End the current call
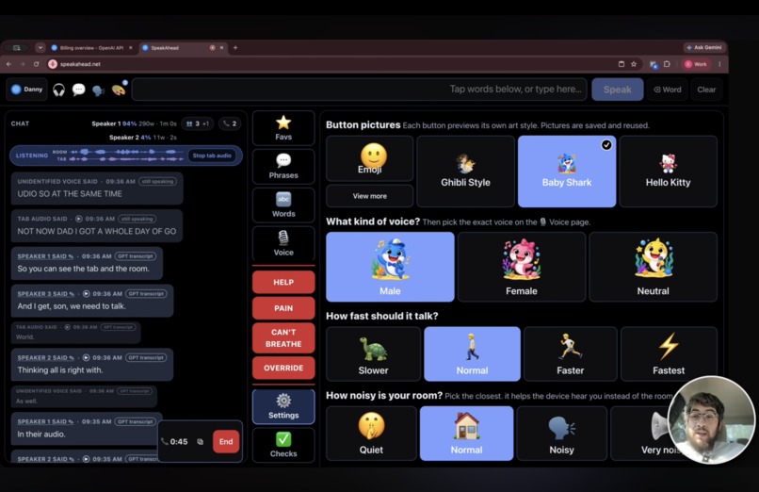 tap(226, 442)
